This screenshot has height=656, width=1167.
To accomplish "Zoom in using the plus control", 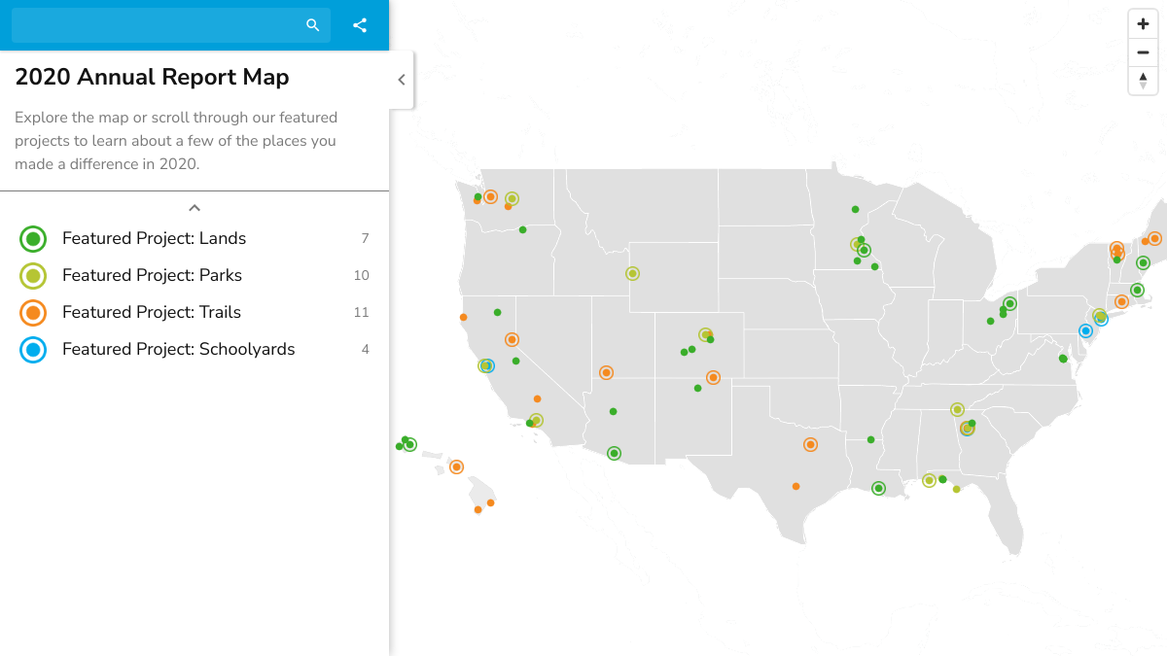I will pyautogui.click(x=1142, y=21).
